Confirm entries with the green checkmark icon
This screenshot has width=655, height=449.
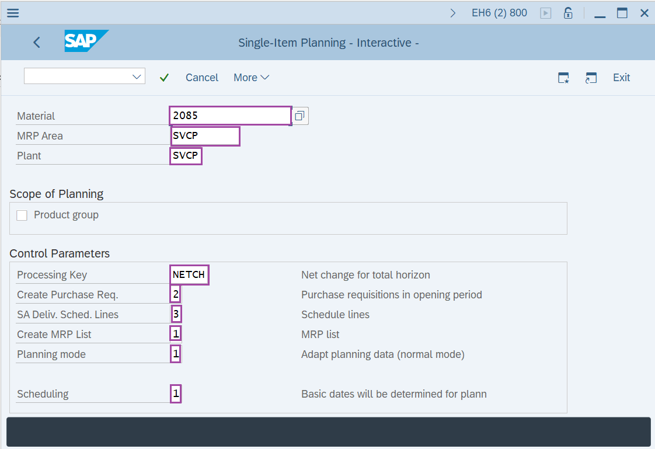[x=164, y=77]
